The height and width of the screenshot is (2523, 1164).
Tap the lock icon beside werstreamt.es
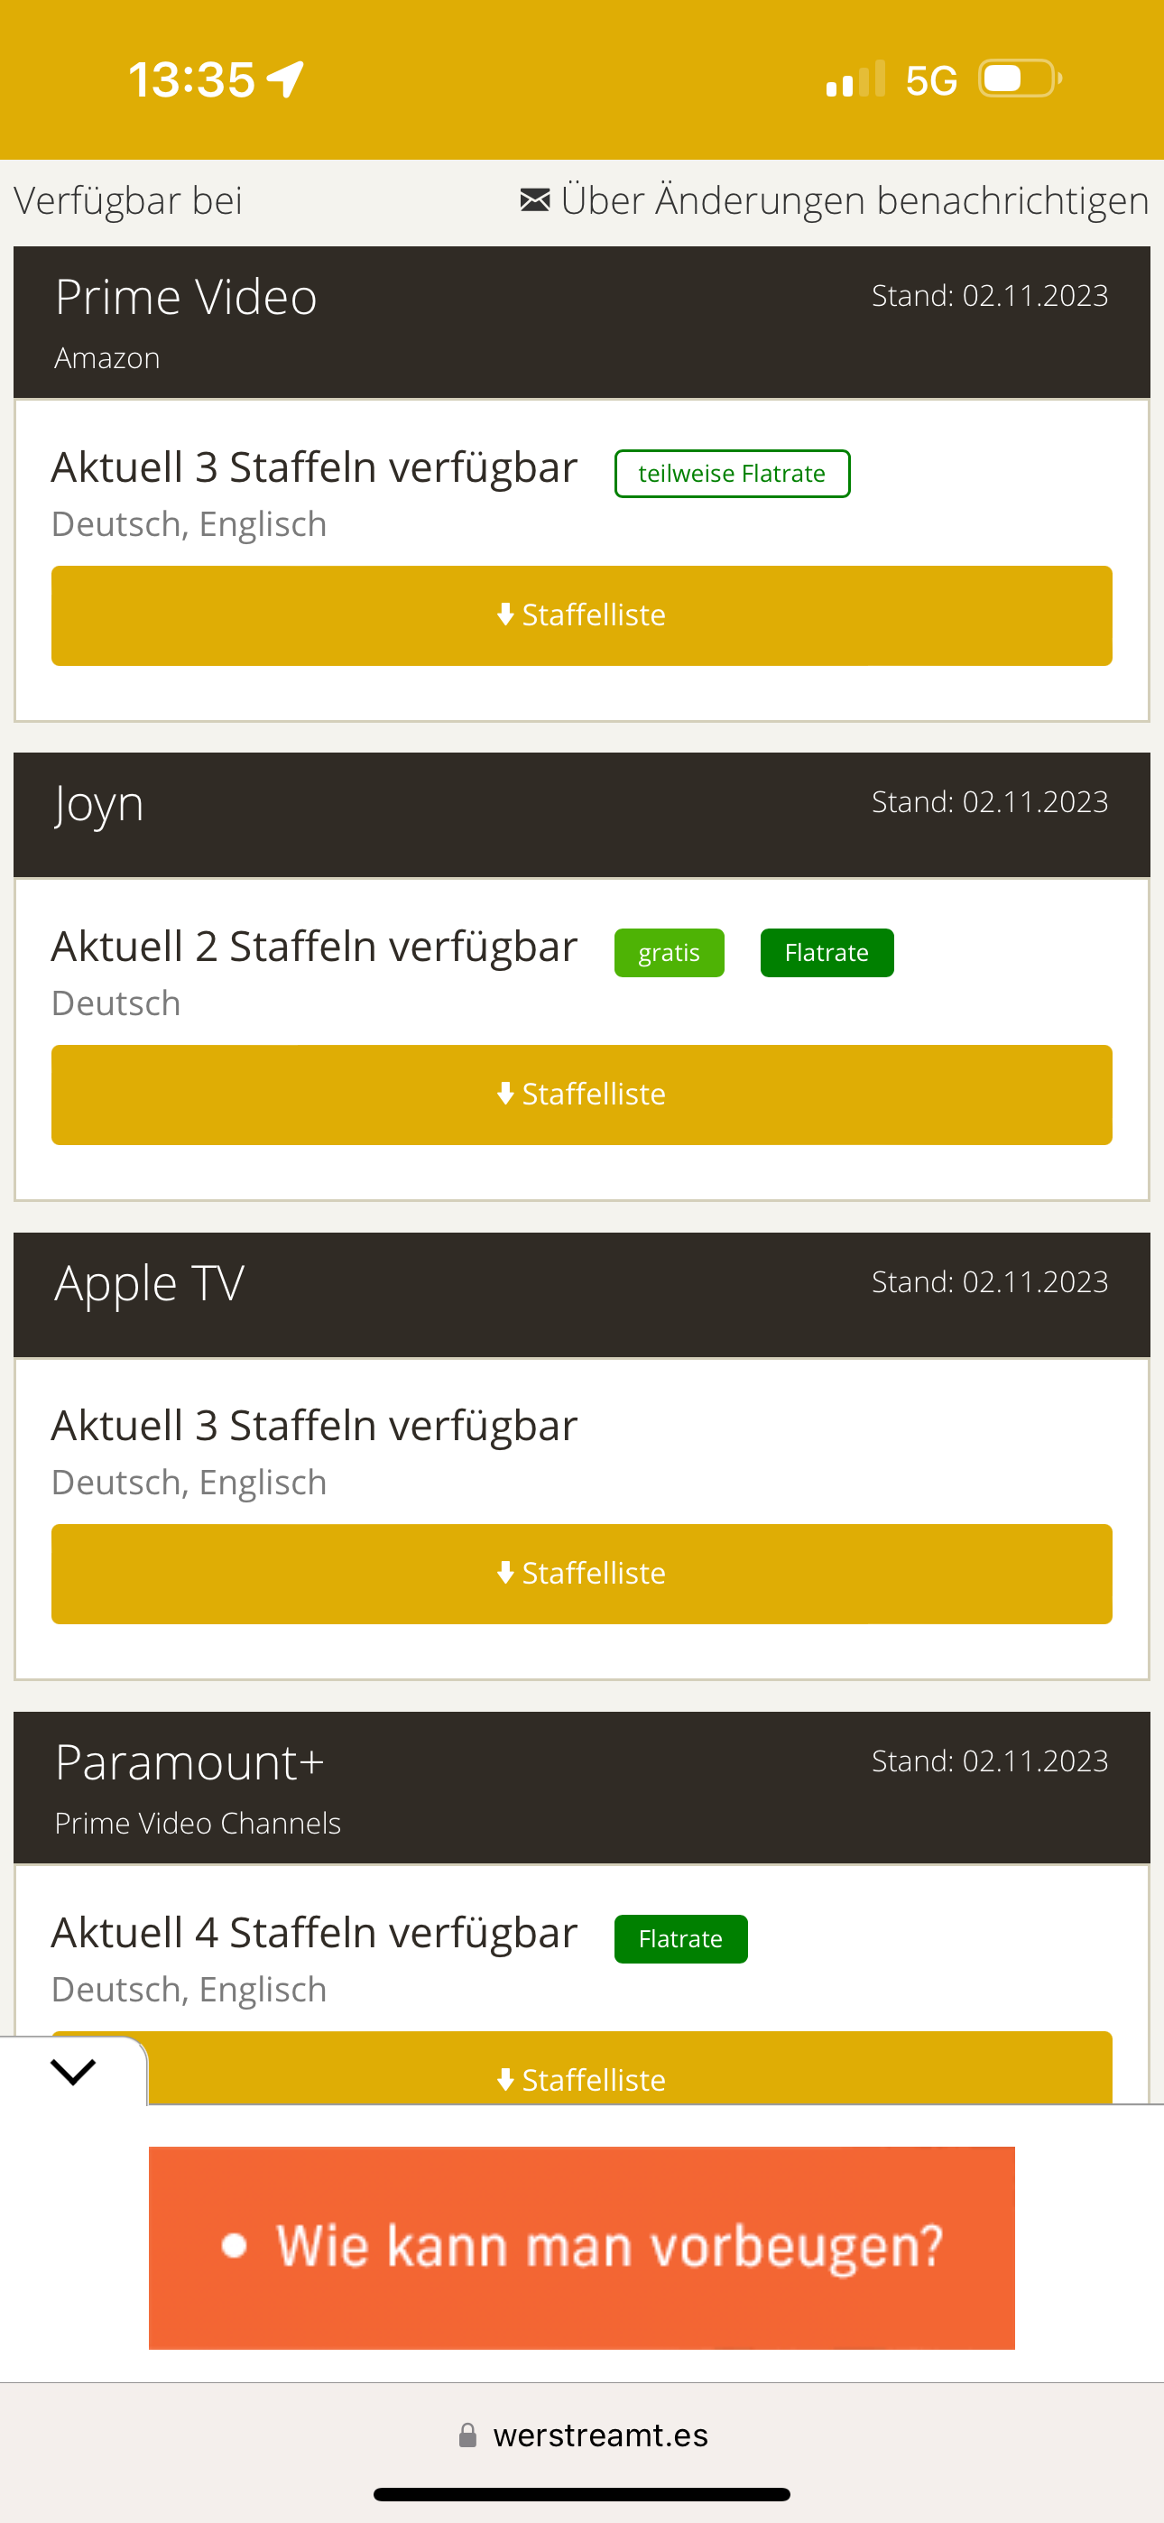pos(468,2435)
